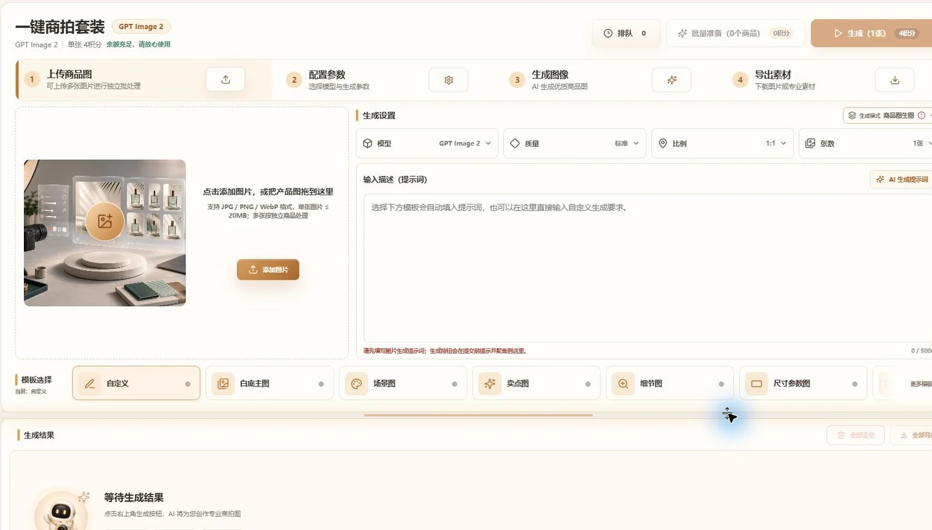Click the AI 生成提示词 button
932x530 pixels.
[902, 179]
